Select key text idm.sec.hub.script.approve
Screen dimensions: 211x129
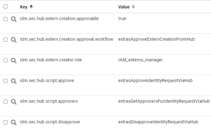pos(47,81)
